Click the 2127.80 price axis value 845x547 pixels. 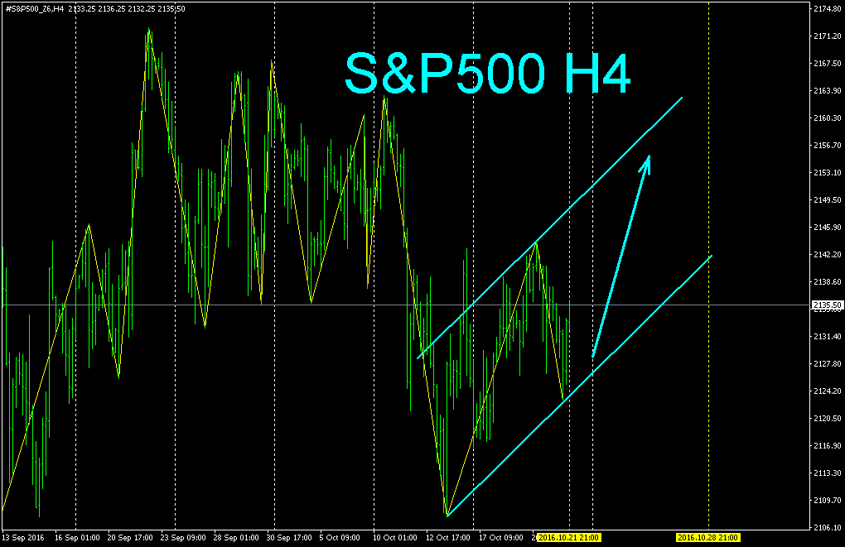828,363
